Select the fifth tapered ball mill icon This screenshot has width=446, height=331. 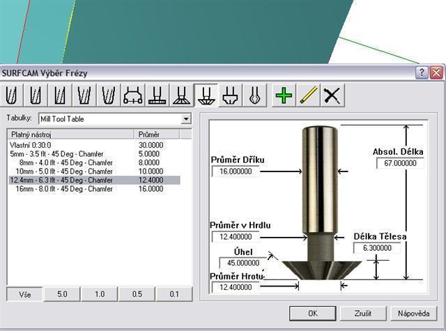click(109, 95)
